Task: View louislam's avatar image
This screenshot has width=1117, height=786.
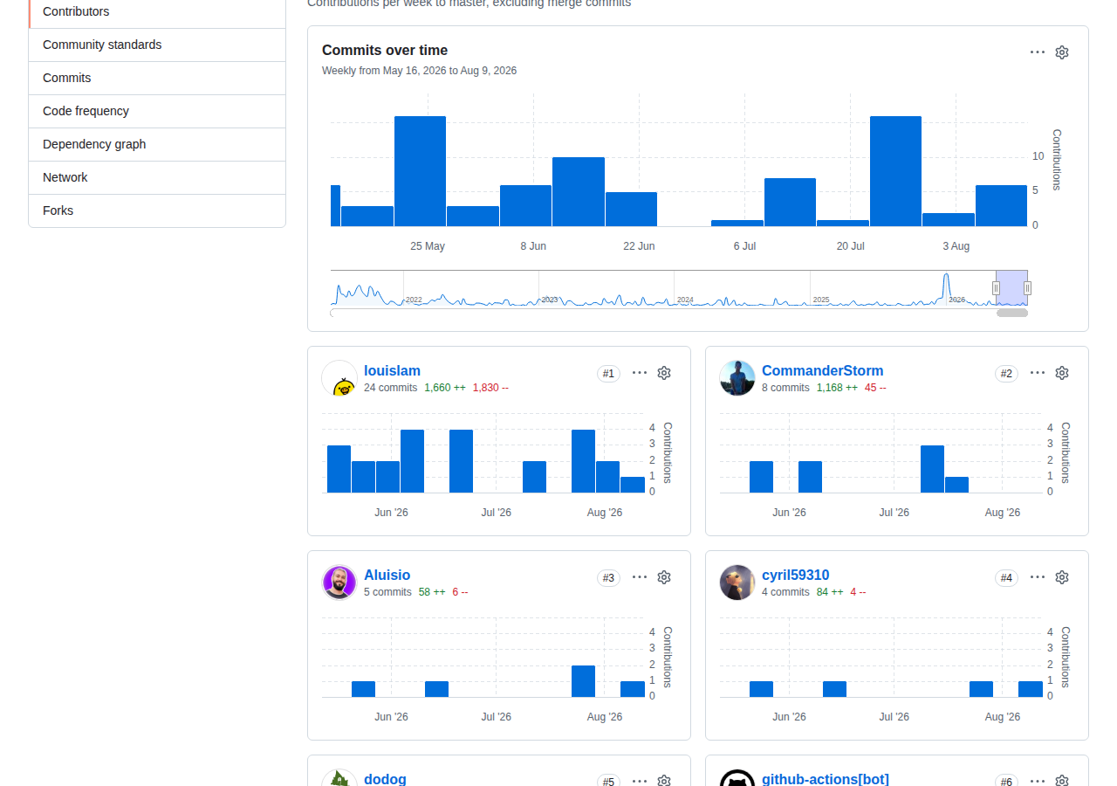Action: point(339,378)
